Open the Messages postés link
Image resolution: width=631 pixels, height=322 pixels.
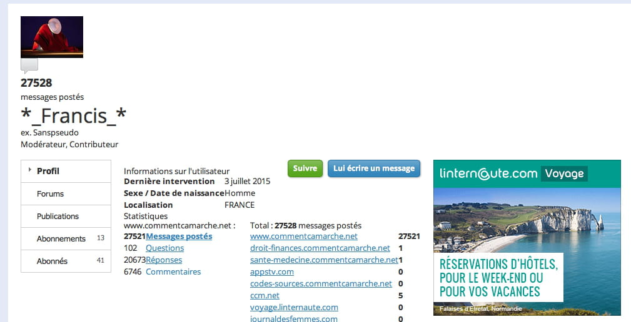tap(179, 237)
